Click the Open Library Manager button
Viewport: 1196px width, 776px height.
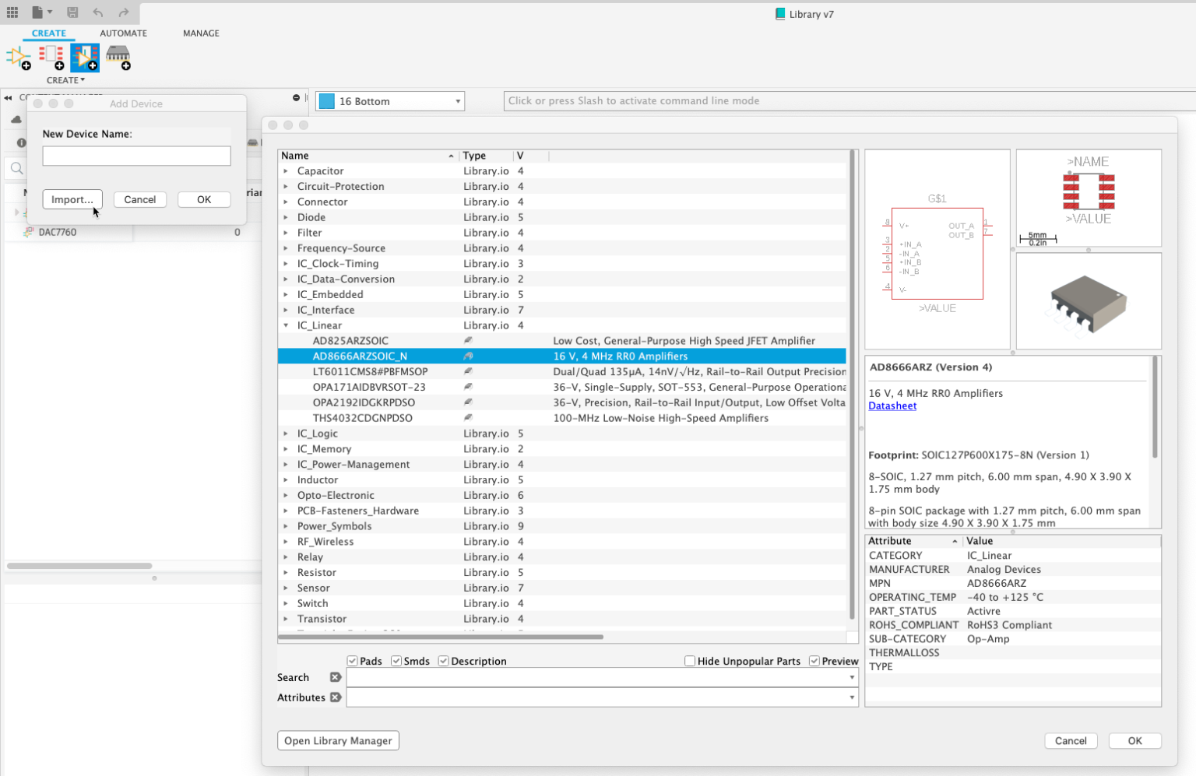point(337,740)
